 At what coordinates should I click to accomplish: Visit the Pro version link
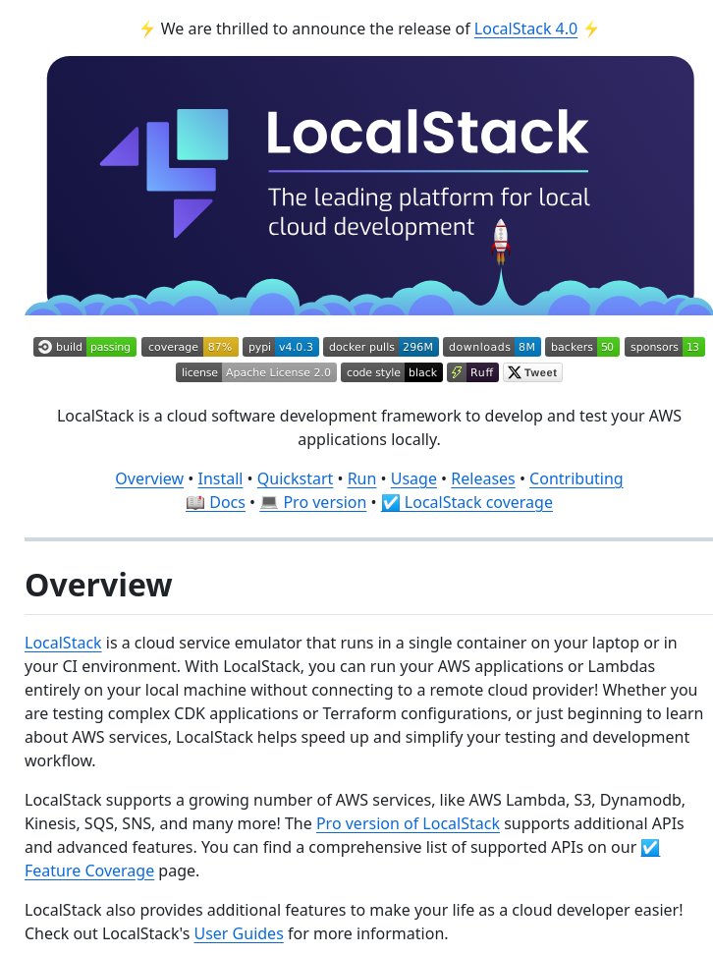coord(313,502)
